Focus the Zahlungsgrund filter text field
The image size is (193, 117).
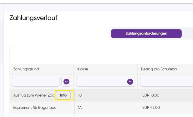click(x=36, y=82)
